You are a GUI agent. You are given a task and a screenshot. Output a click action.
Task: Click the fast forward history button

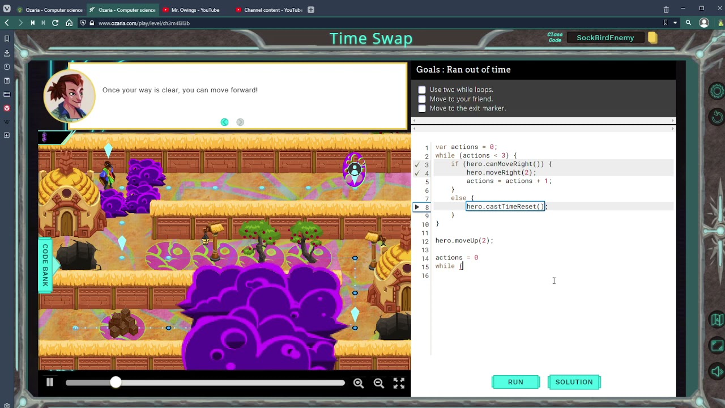click(43, 23)
